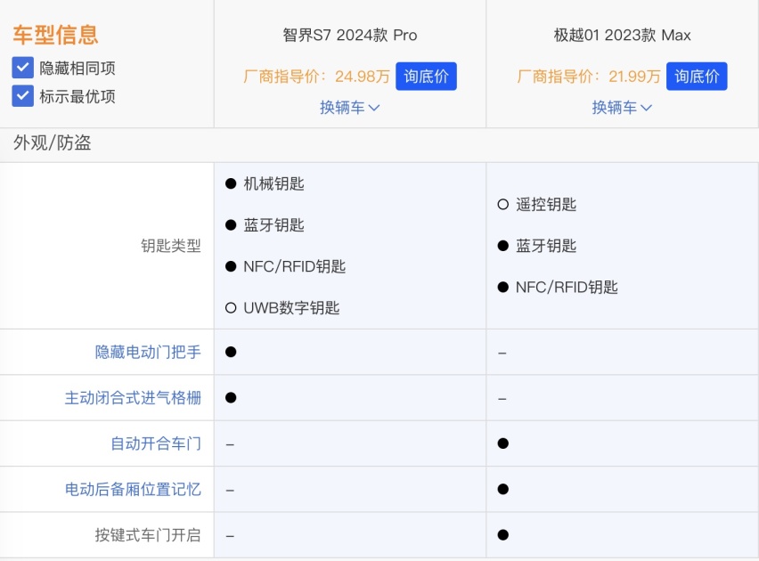Click 电动后备厢位置记忆 dot for 极越01
The width and height of the screenshot is (759, 561).
(x=503, y=490)
